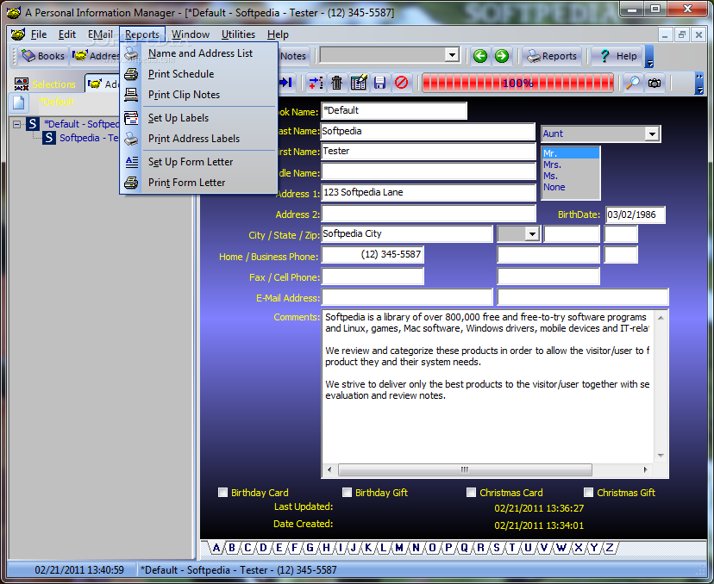Open the EMail menu
Image resolution: width=714 pixels, height=584 pixels.
100,34
